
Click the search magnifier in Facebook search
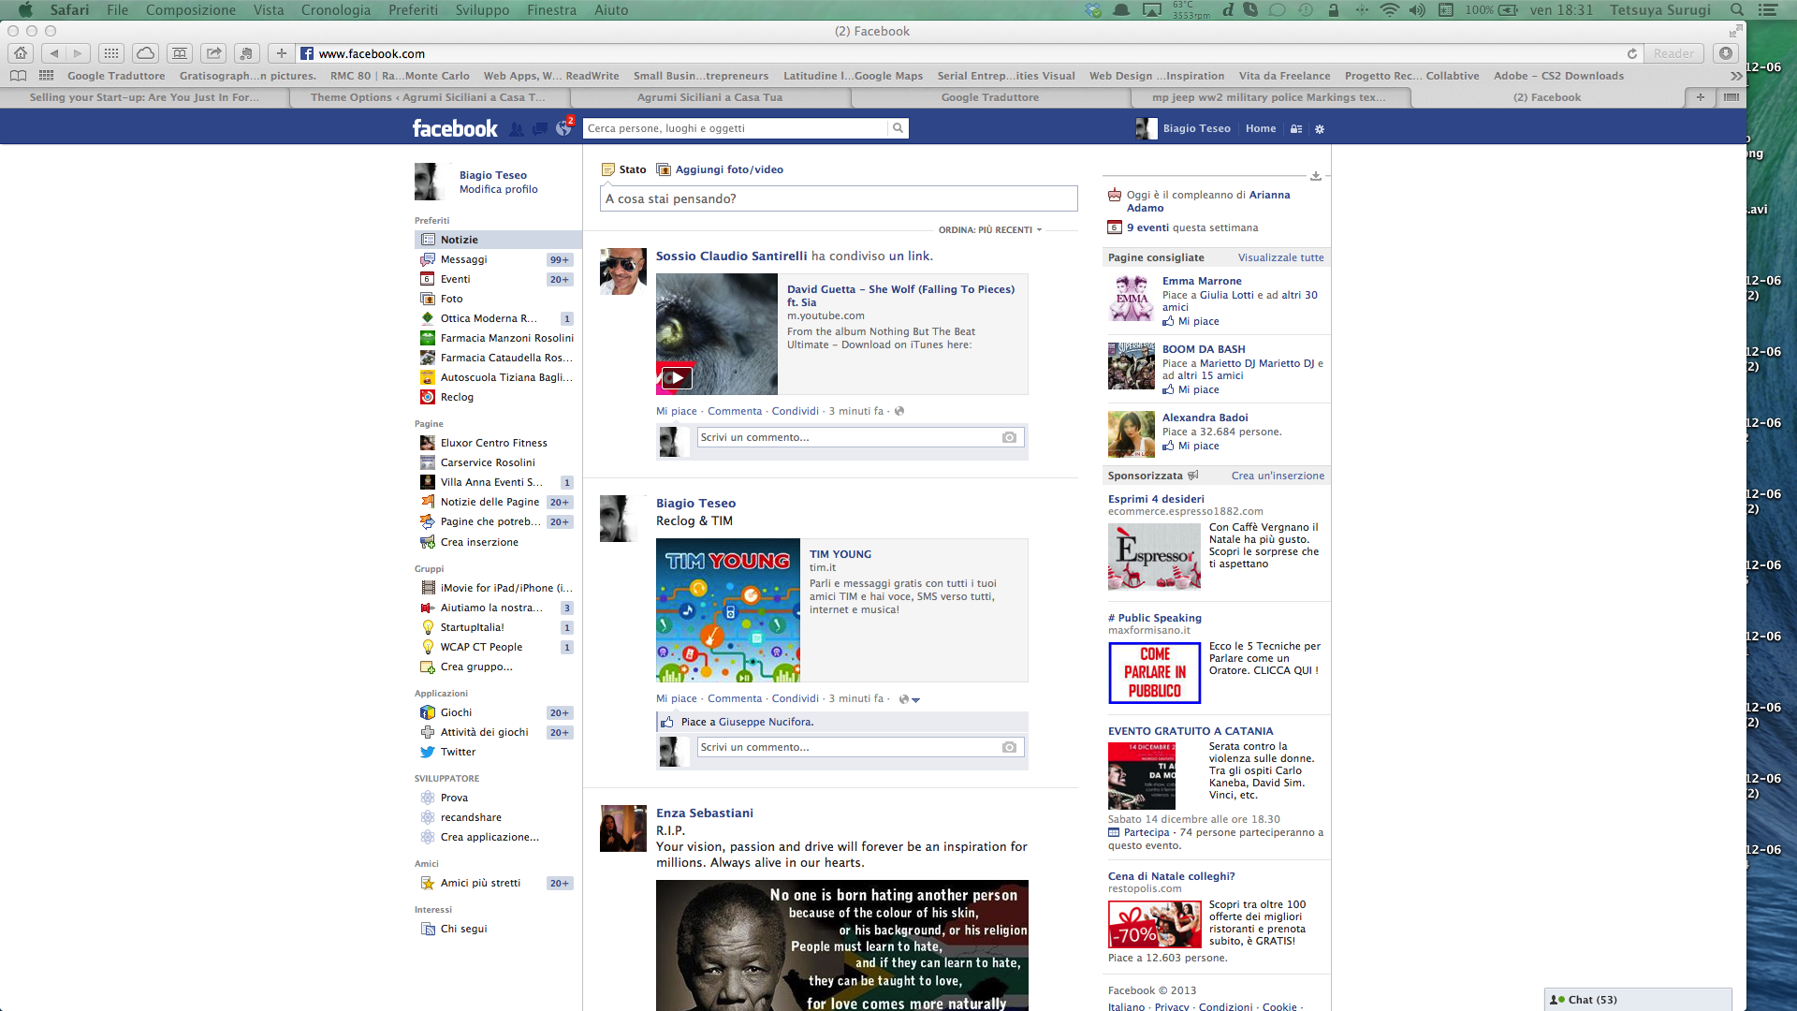[x=898, y=128]
